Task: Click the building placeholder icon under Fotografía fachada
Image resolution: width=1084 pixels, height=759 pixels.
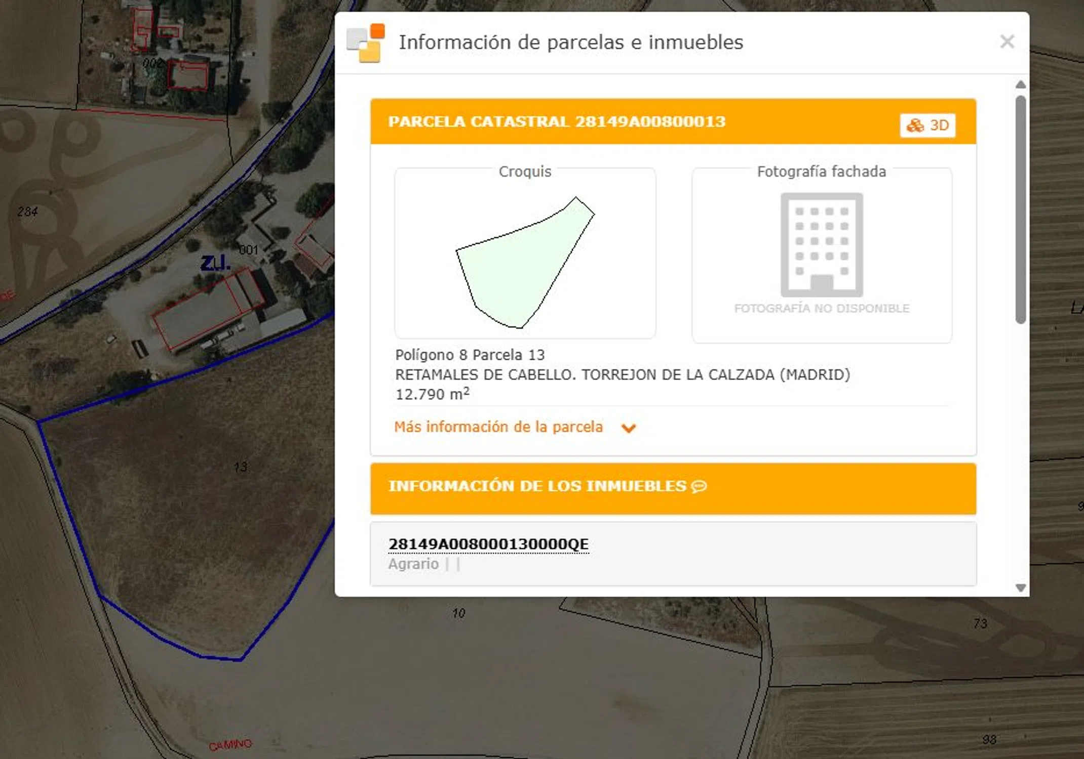Action: coord(821,245)
